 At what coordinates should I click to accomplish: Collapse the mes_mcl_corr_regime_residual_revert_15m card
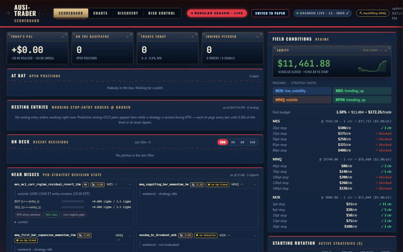pos(130,185)
